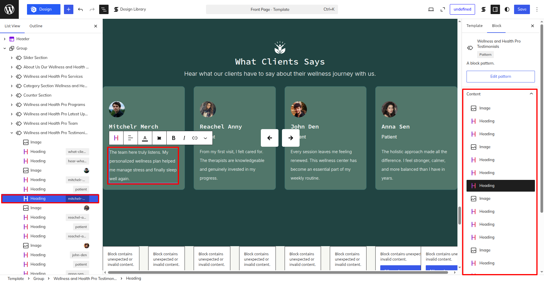Toggle bold formatting in block toolbar
Screen dimensions: 544x282
click(x=173, y=138)
